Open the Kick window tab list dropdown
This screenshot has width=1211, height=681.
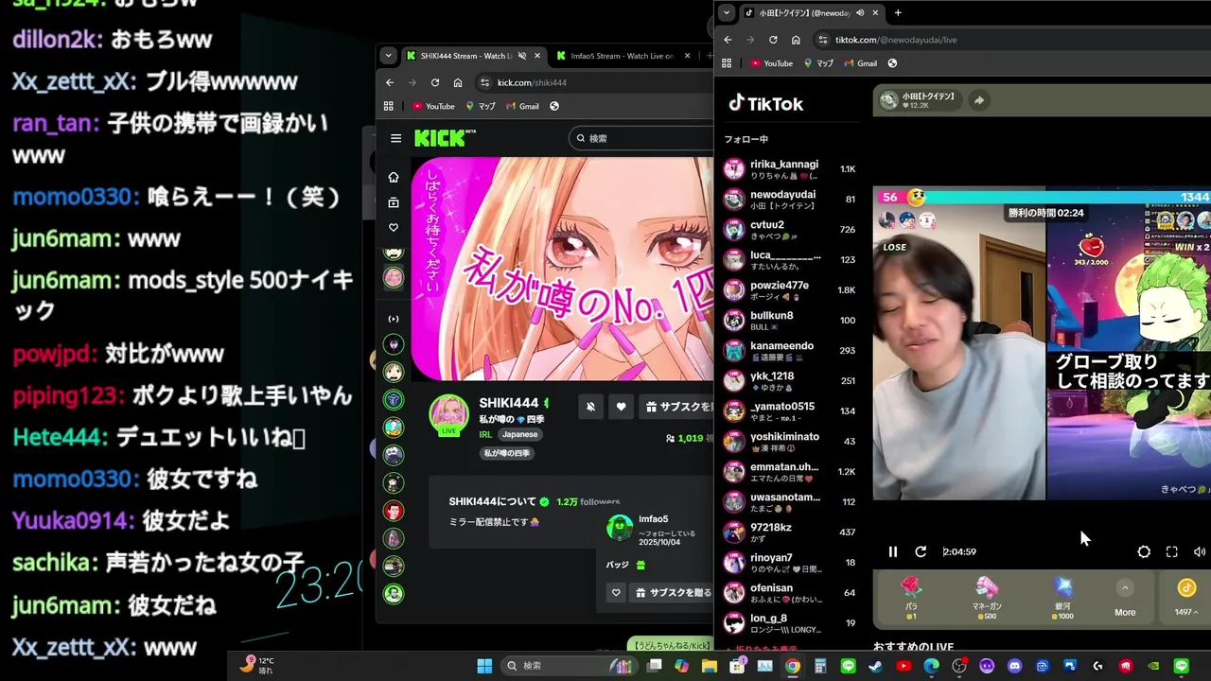coord(388,56)
